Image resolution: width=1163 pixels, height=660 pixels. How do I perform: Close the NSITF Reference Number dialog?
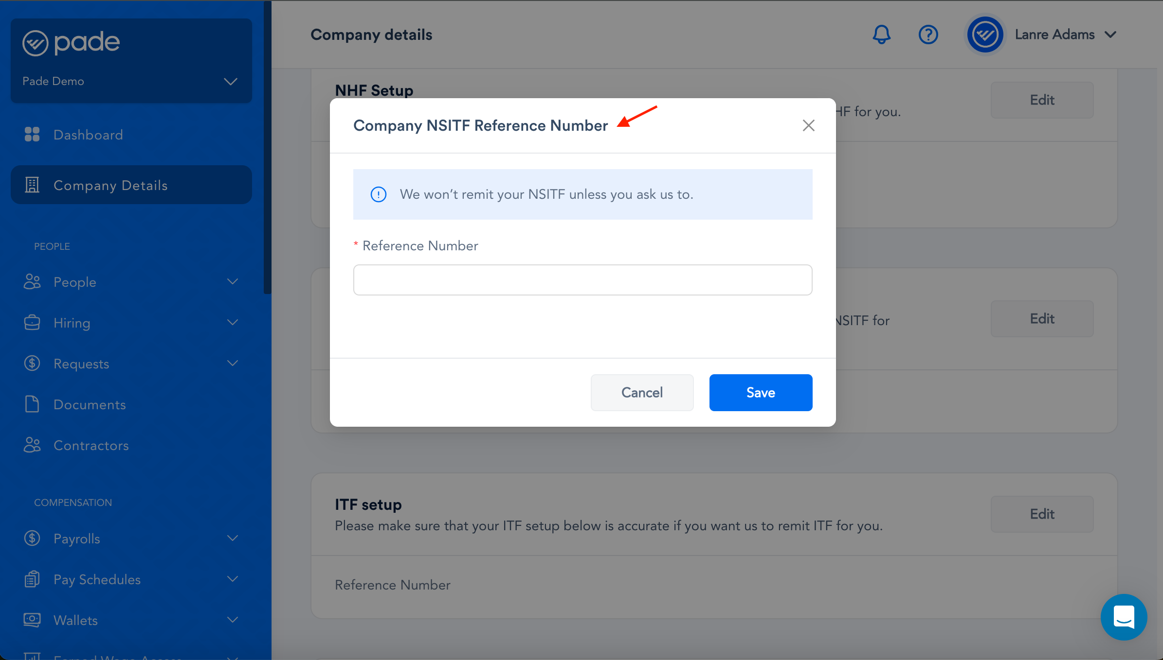pos(808,125)
